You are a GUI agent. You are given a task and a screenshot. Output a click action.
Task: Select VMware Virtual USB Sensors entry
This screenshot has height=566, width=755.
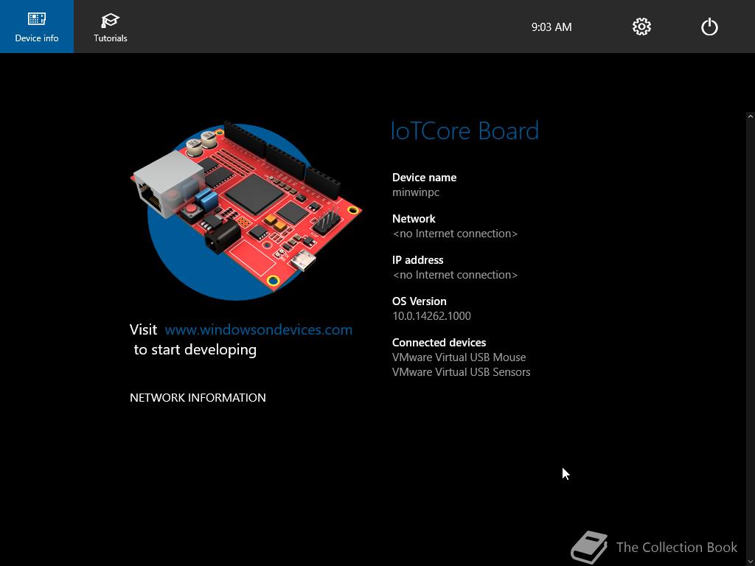tap(462, 372)
